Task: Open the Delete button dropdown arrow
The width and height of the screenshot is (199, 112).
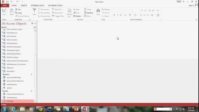Action: click(82, 16)
